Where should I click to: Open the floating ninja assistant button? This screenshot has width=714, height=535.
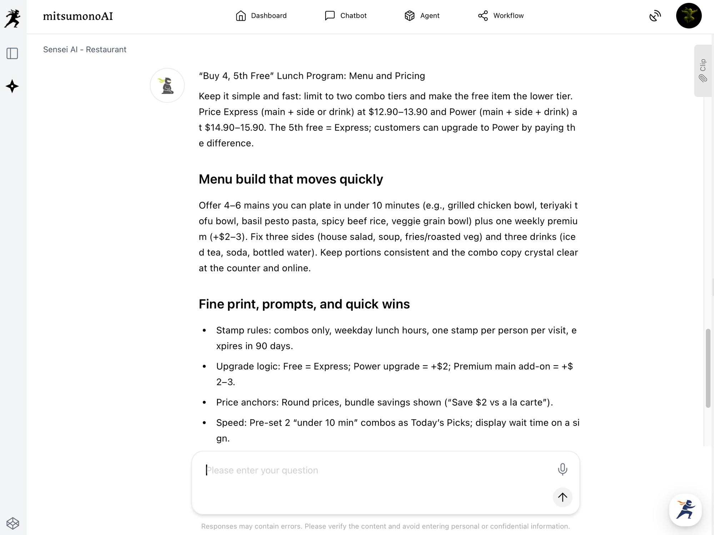[685, 510]
